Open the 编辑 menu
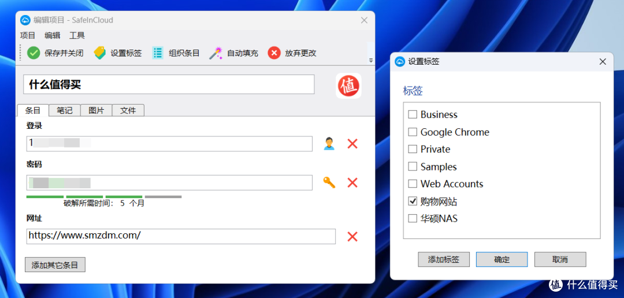Image resolution: width=624 pixels, height=298 pixels. point(52,35)
